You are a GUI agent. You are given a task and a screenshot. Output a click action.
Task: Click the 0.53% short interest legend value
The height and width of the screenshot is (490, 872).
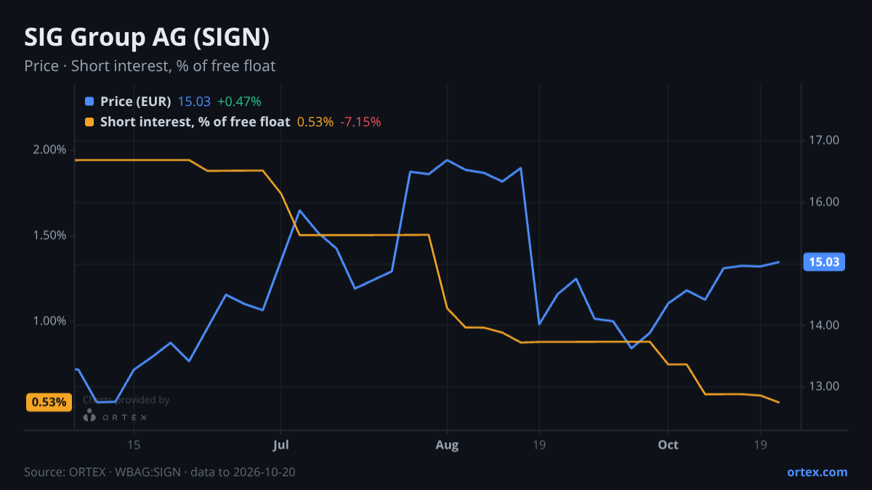click(x=315, y=122)
